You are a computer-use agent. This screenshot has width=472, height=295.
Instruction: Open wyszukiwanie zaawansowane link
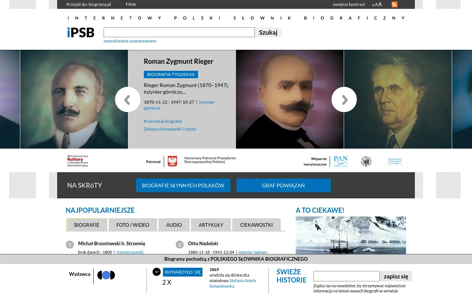click(x=130, y=41)
